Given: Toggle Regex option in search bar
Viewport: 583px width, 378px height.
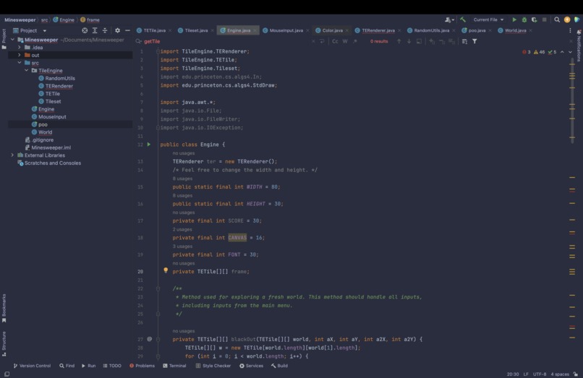Looking at the screenshot, I should tap(355, 41).
